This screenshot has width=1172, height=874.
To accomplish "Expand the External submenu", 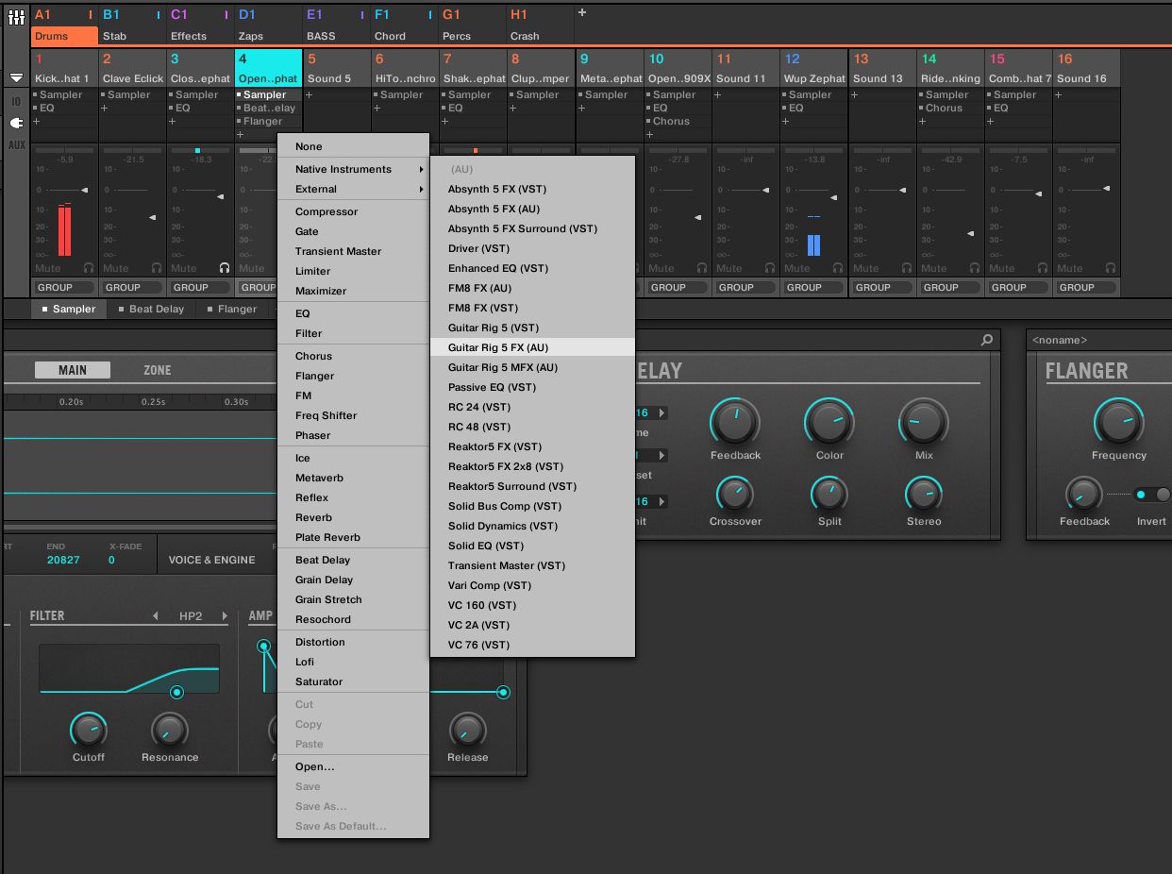I will 353,189.
